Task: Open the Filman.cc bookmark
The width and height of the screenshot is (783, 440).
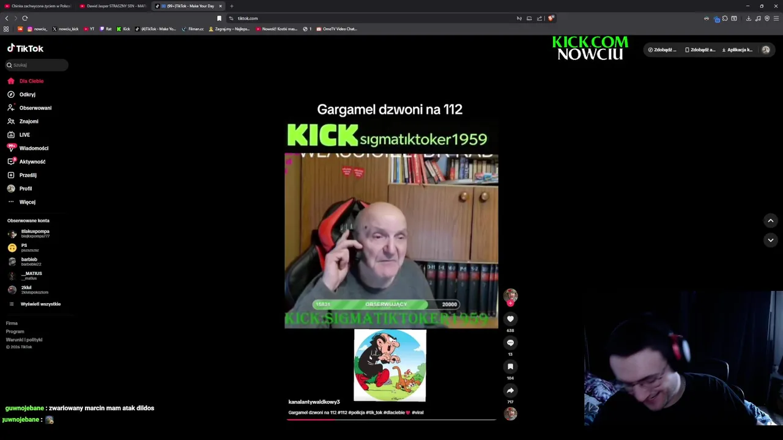Action: (x=193, y=29)
